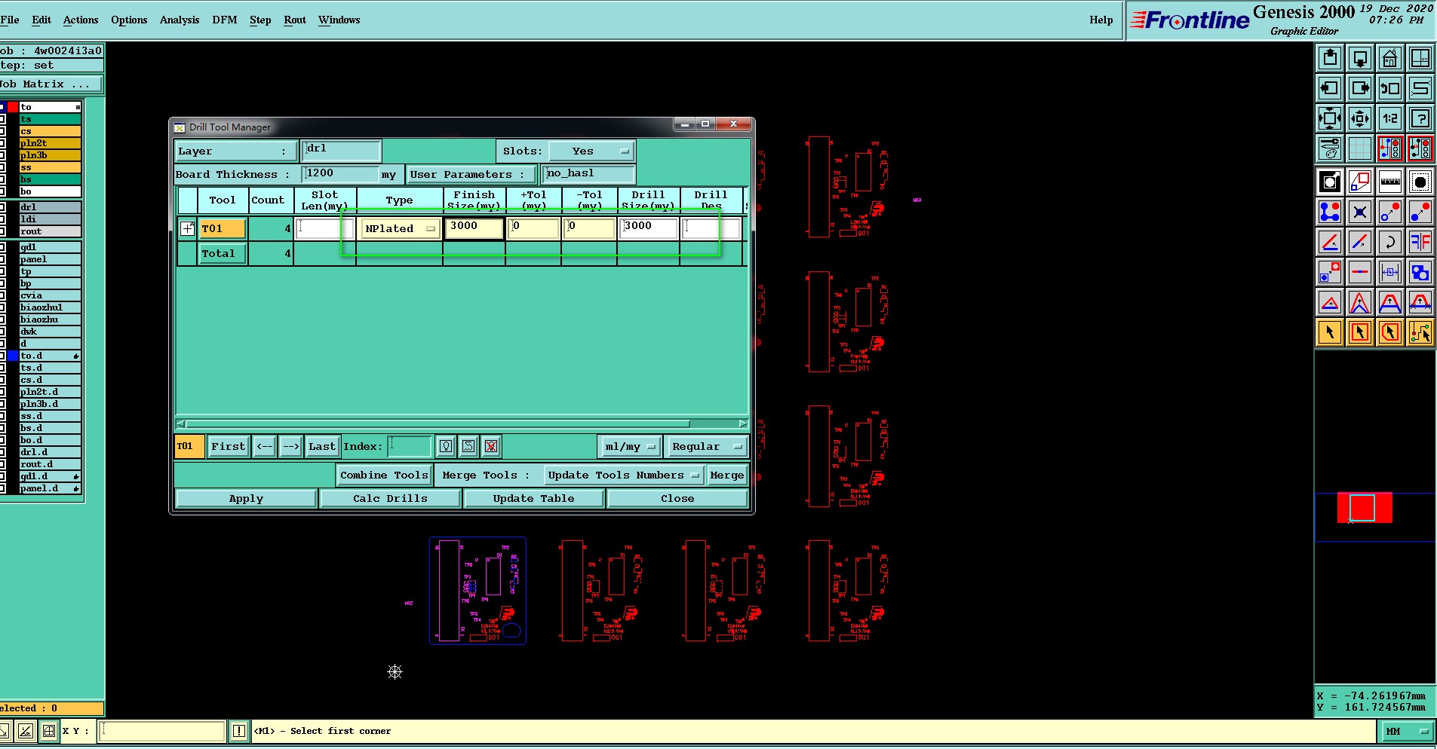Open the question mark help icon
This screenshot has height=749, width=1437.
[1420, 118]
